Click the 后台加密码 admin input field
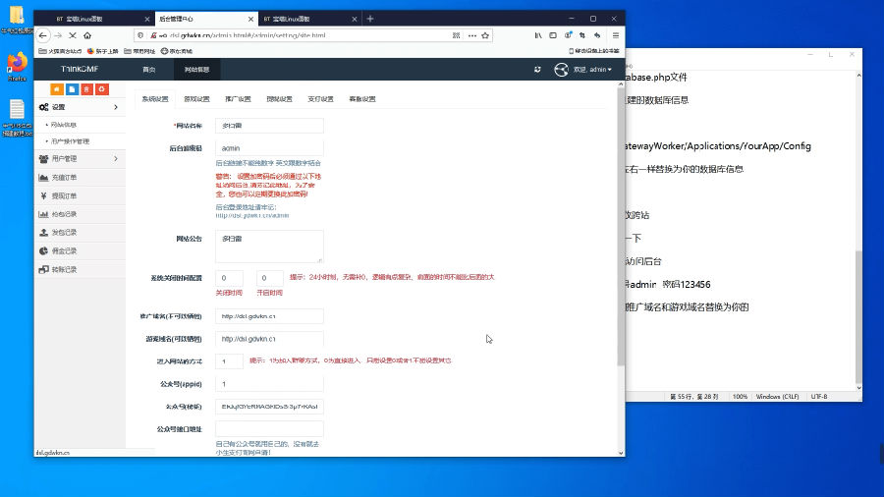884x497 pixels. pos(268,148)
